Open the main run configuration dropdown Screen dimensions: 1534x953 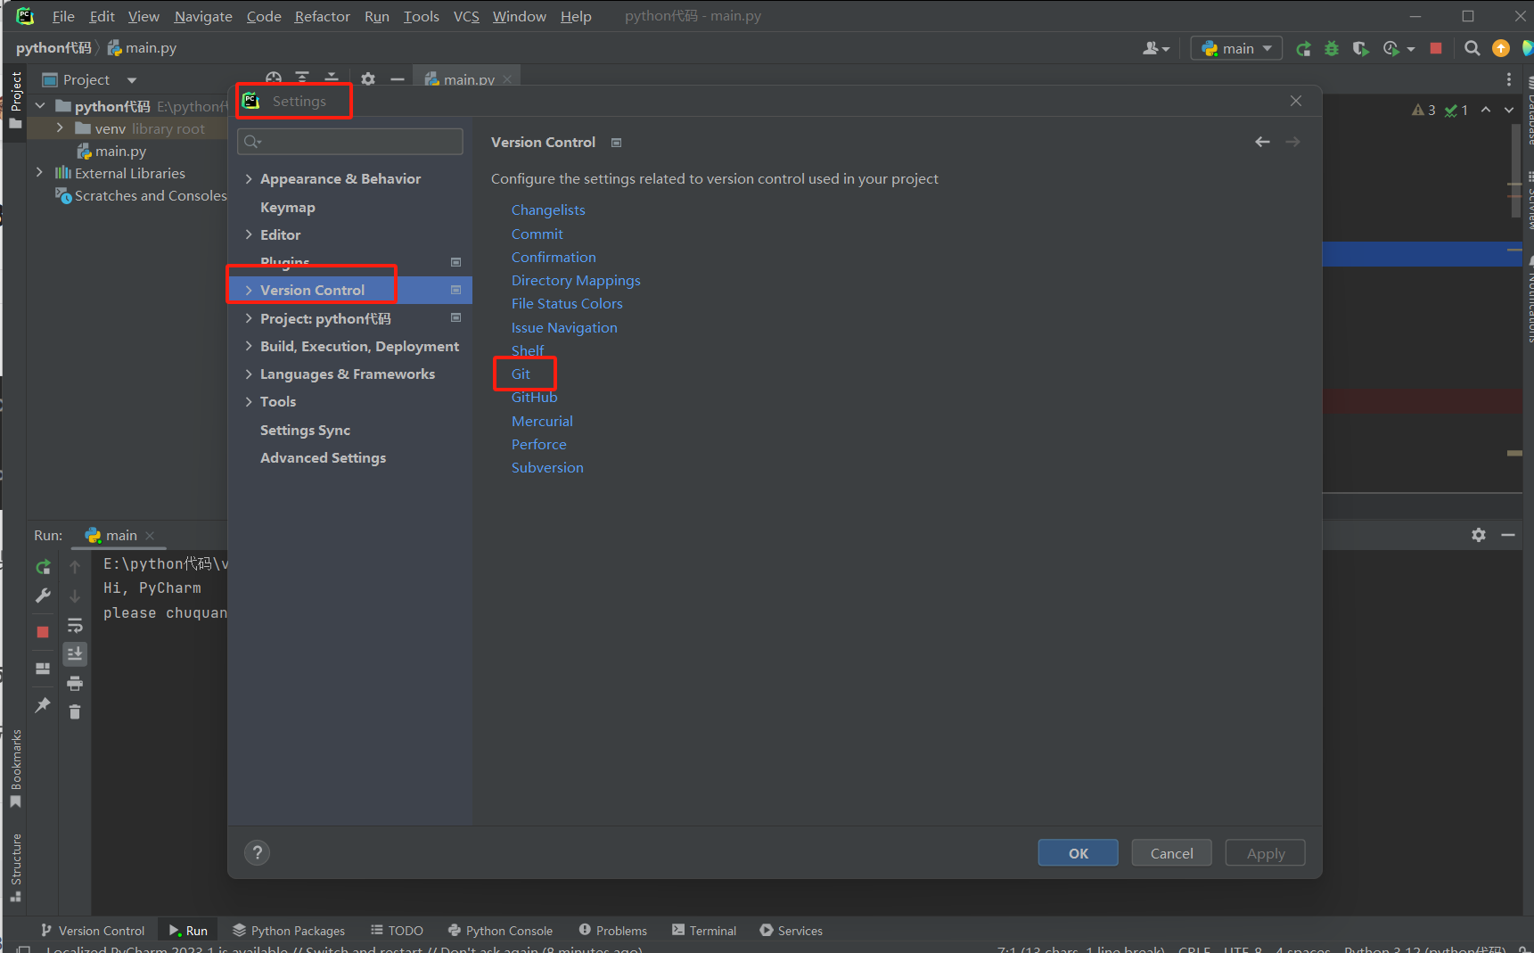pos(1236,49)
